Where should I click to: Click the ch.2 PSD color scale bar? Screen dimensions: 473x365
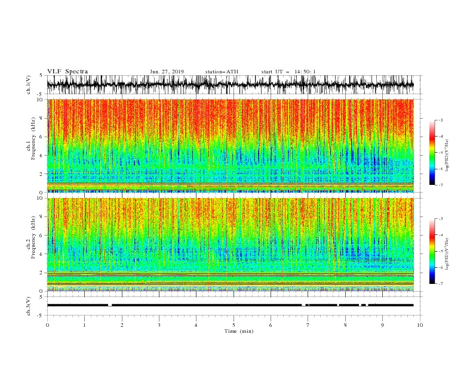[x=432, y=251]
